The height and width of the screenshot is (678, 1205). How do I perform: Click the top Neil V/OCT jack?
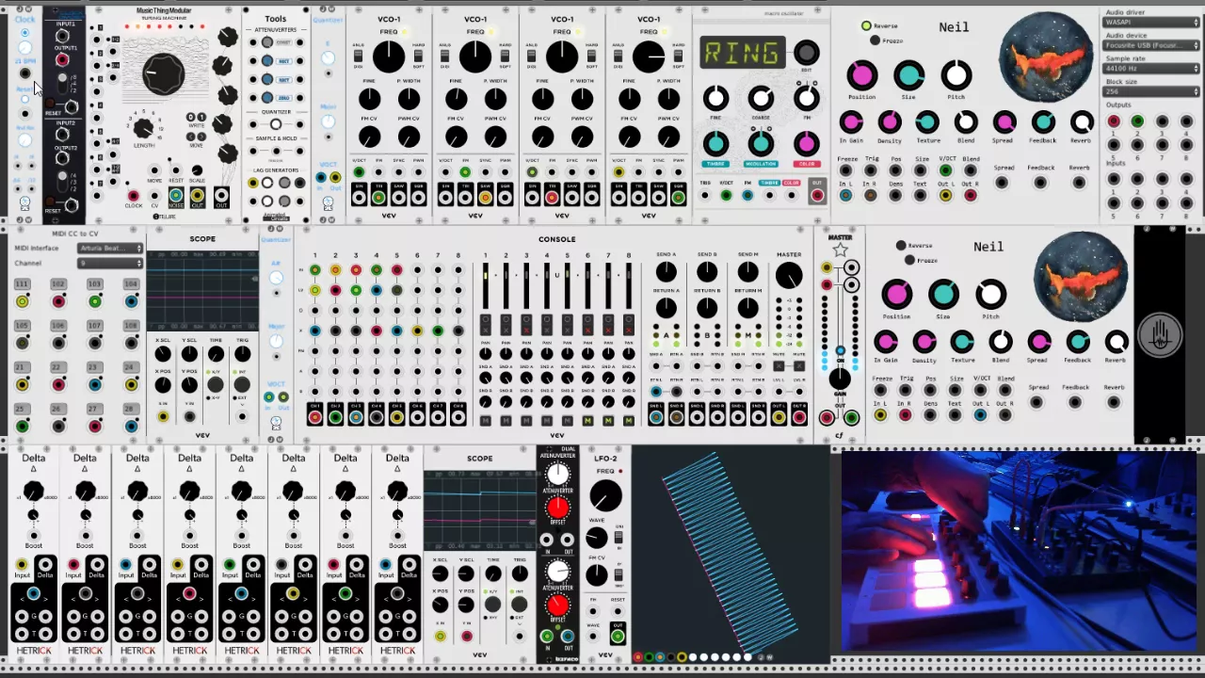click(x=945, y=170)
